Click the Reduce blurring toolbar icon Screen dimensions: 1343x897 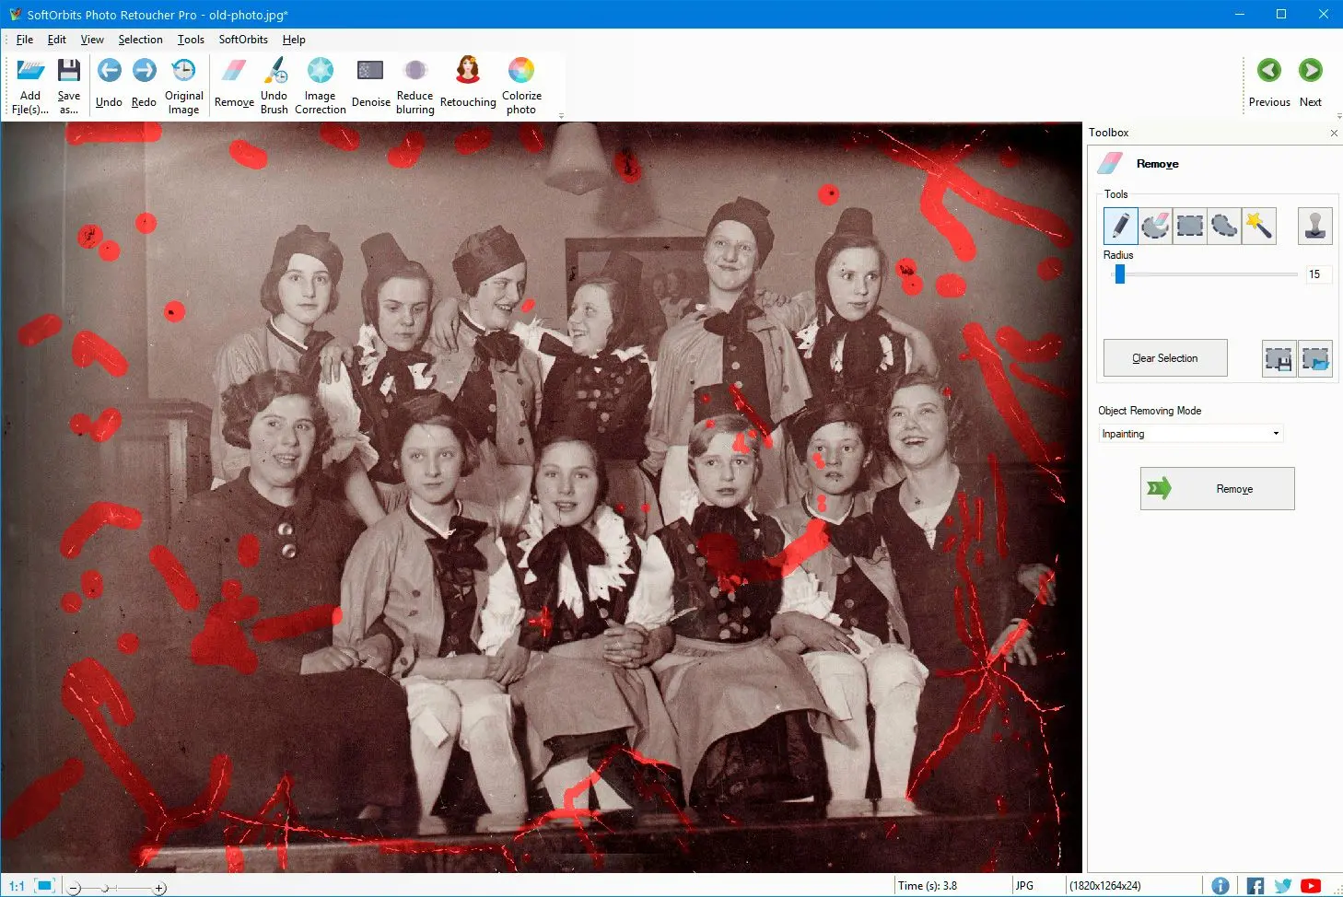[x=415, y=85]
